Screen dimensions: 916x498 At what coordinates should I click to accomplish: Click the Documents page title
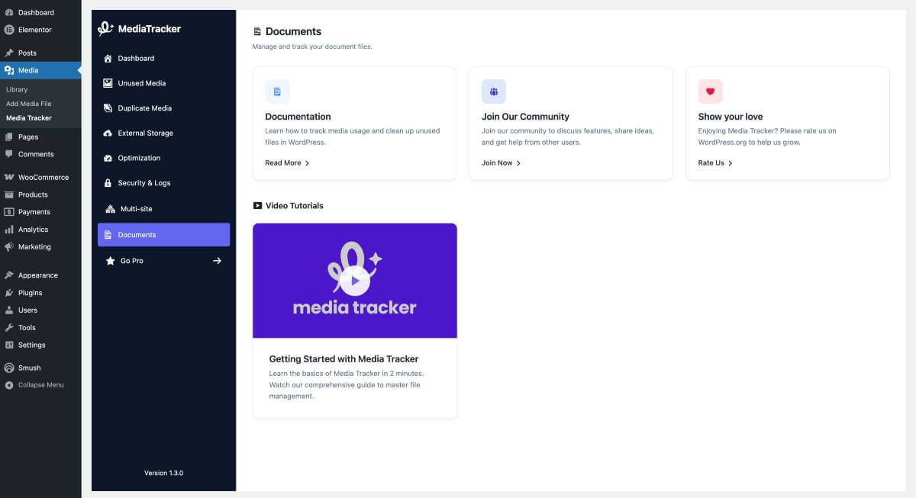click(293, 31)
